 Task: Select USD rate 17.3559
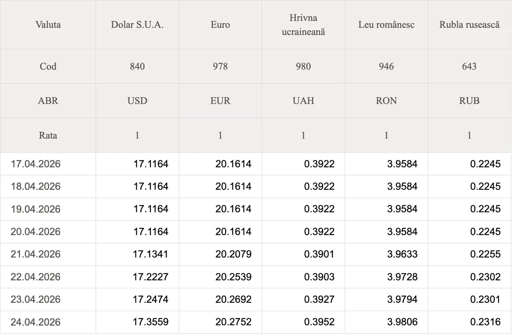coord(151,322)
